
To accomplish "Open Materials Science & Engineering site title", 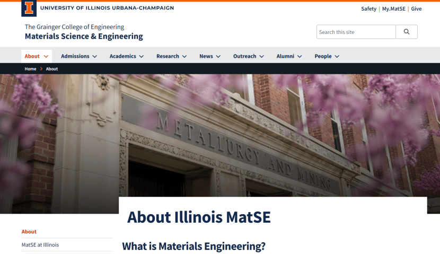I will [x=84, y=37].
